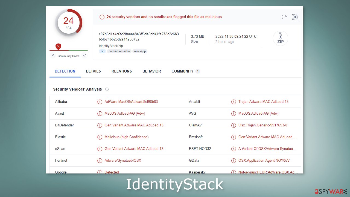350x197 pixels.
Task: Upvote the file with the checkmark vote control
Action: pyautogui.click(x=85, y=55)
